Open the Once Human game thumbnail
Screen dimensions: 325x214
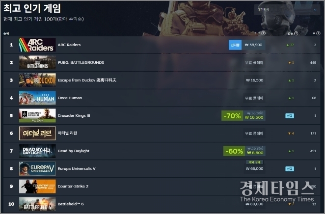(37, 98)
